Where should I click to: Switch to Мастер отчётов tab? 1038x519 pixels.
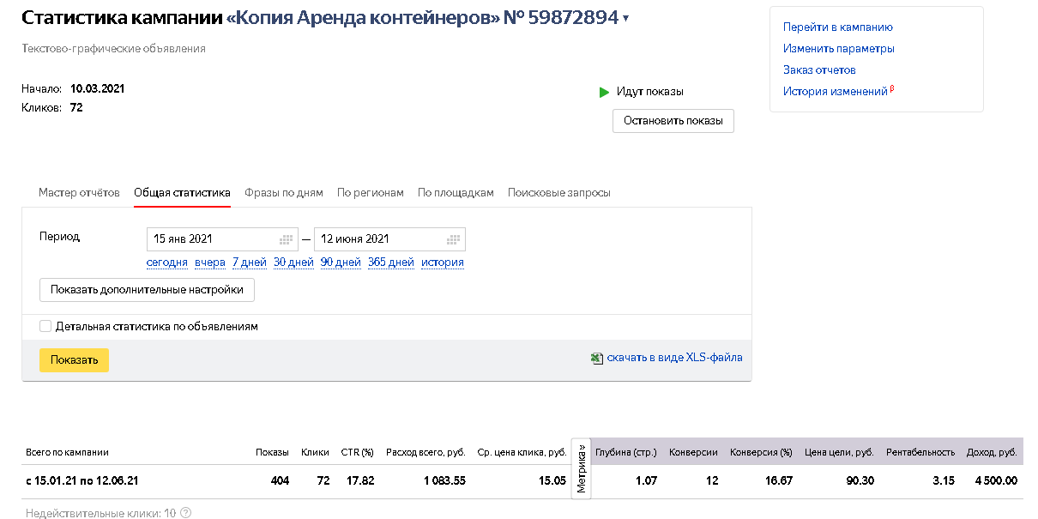pos(79,193)
